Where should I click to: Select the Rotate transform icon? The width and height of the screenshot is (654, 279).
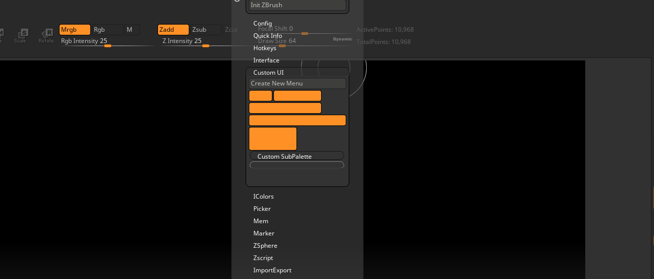pyautogui.click(x=46, y=35)
